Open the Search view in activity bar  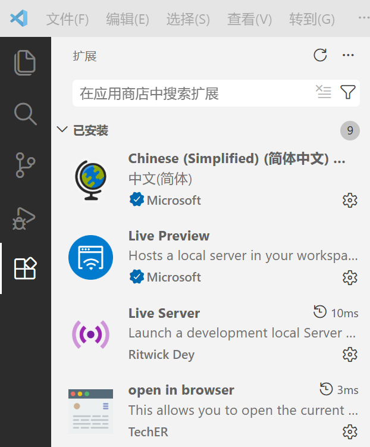(x=25, y=114)
